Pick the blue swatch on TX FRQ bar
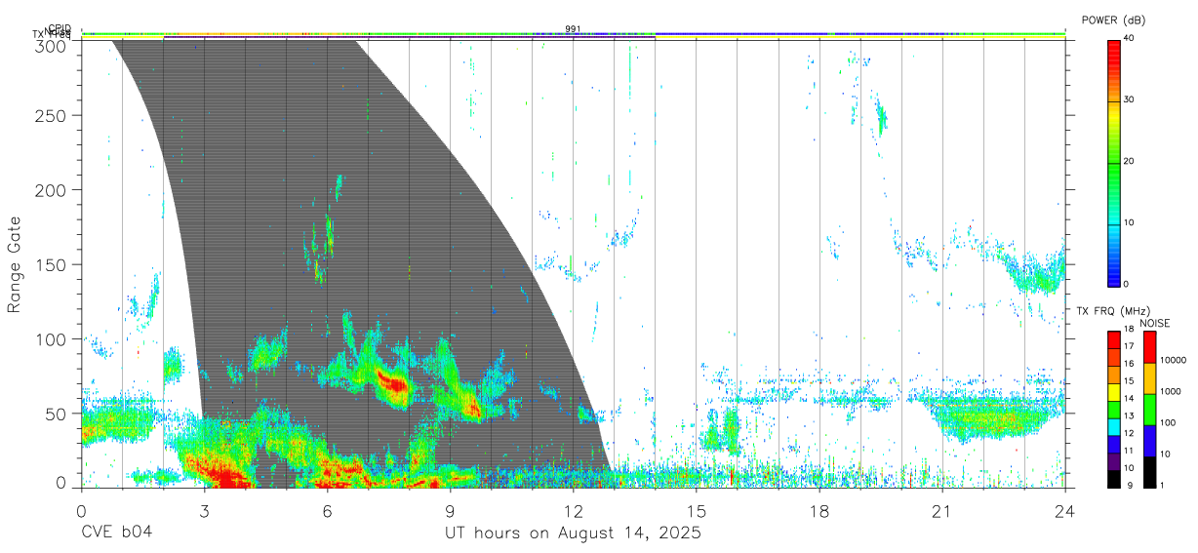Viewport: 1198px width, 553px height. pos(1113,444)
